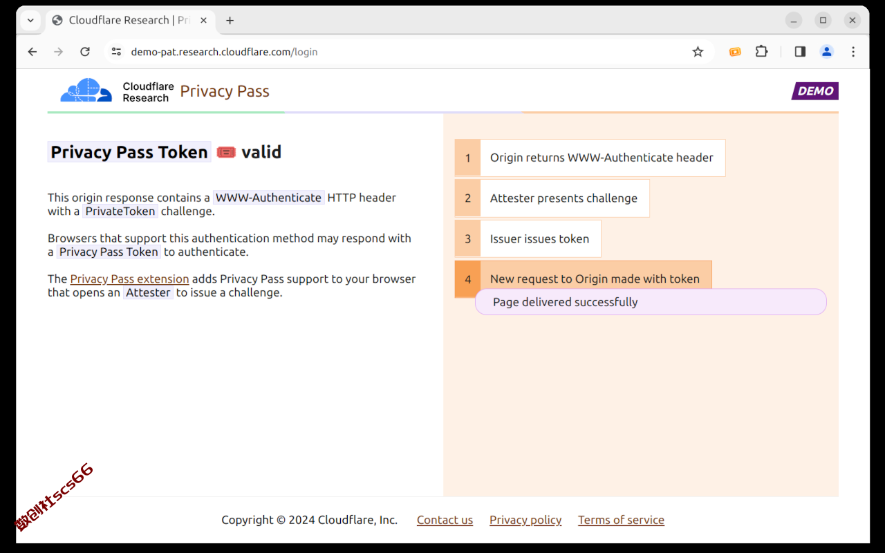The height and width of the screenshot is (553, 885).
Task: Click the Cloudflare cloud logo
Action: 86,91
